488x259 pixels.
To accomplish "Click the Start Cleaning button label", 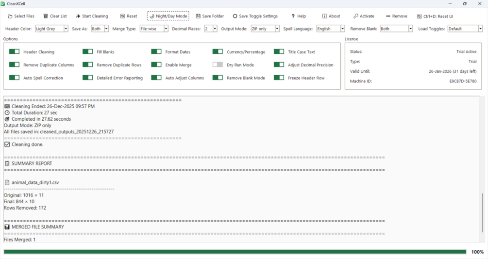I will pyautogui.click(x=95, y=16).
